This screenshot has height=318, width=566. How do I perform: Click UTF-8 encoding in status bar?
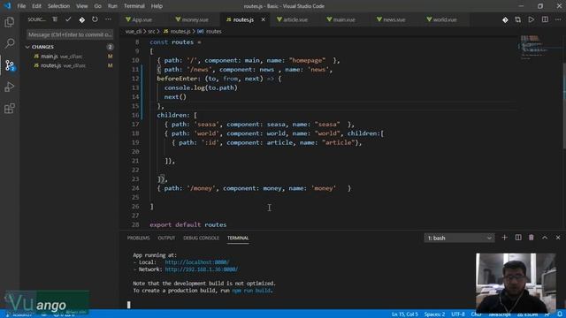coord(458,314)
